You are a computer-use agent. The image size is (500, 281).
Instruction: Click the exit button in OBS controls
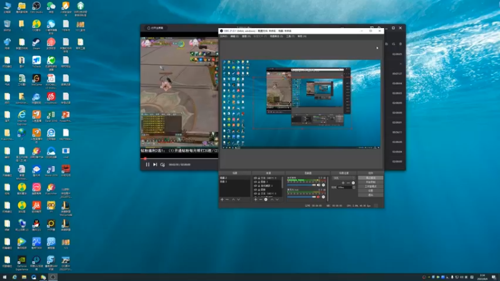coord(371,195)
